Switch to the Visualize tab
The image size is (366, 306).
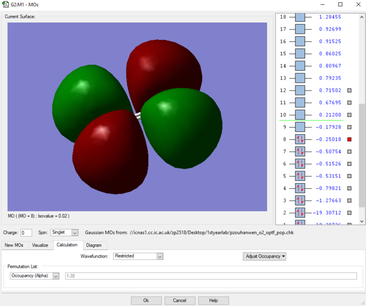point(40,245)
